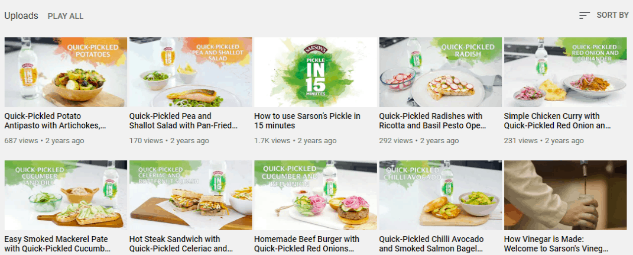Open the vinegar factory video thumbnail
The image size is (633, 255).
pyautogui.click(x=565, y=195)
